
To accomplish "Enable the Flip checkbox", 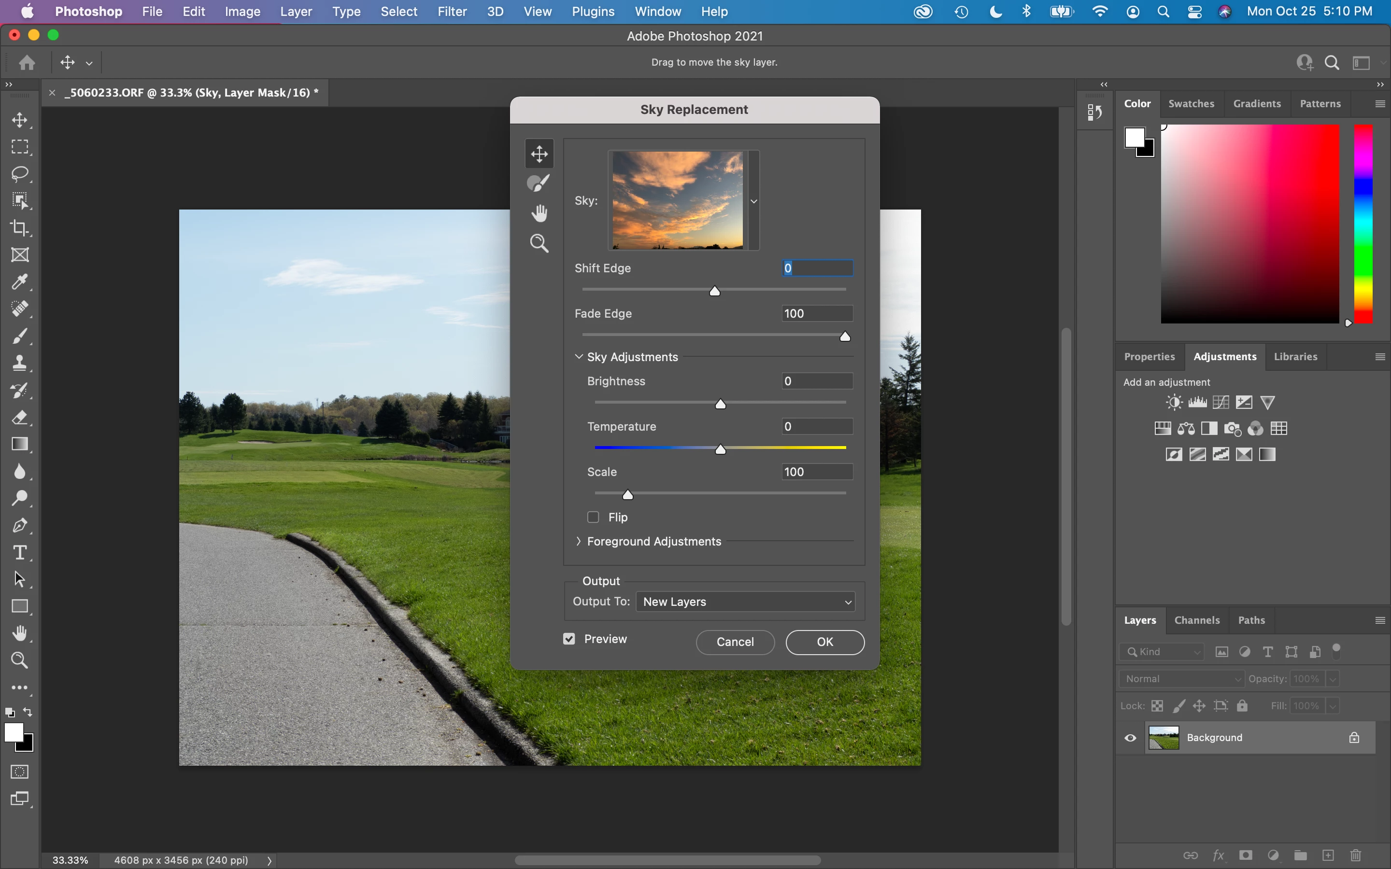I will click(593, 517).
